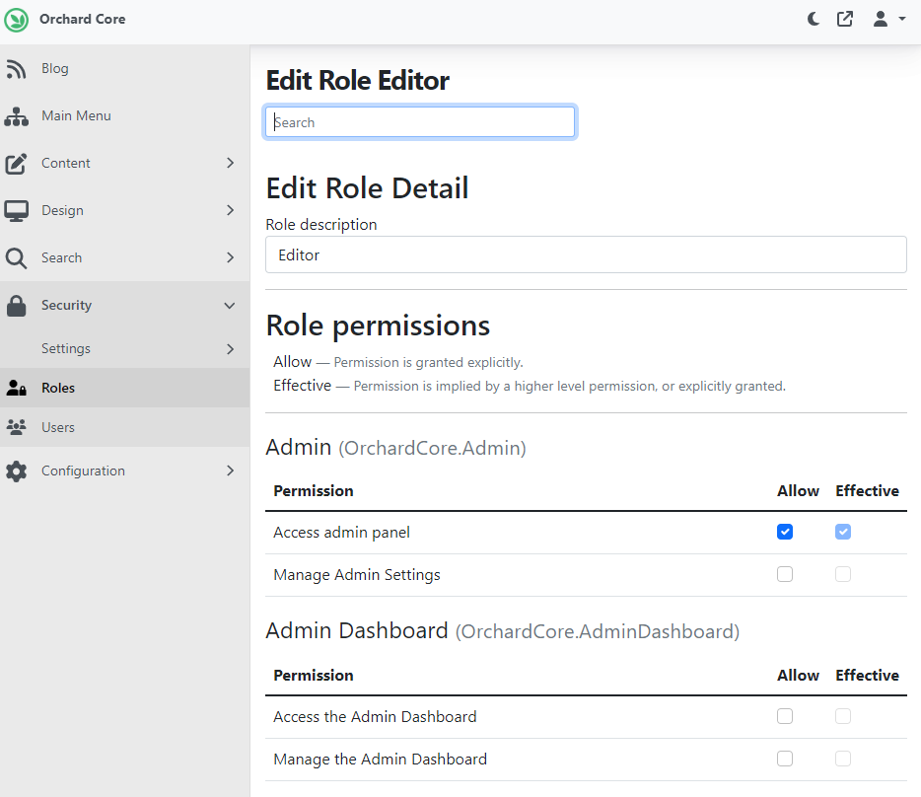Click the Role description field containing Editor

point(586,254)
